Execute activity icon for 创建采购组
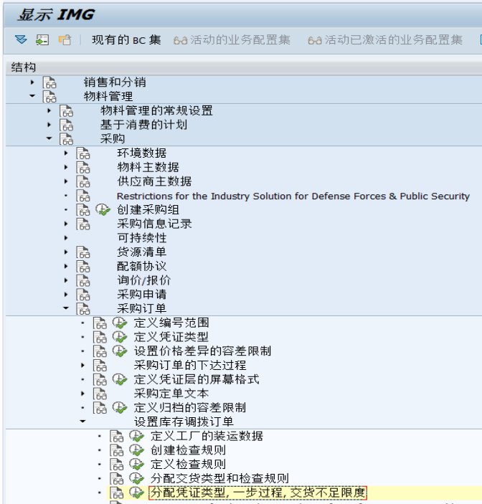 103,209
